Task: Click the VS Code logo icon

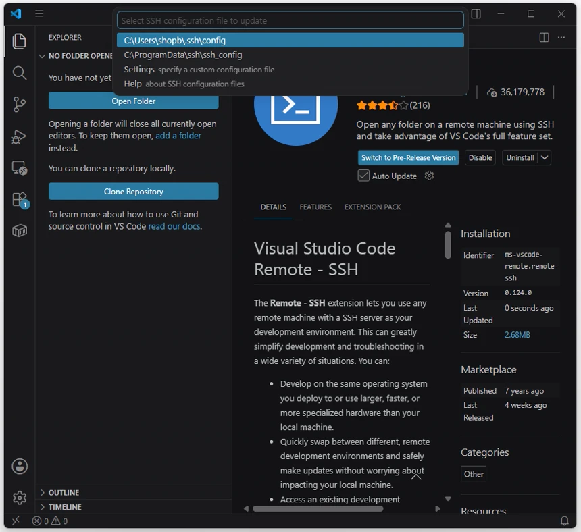Action: point(16,14)
